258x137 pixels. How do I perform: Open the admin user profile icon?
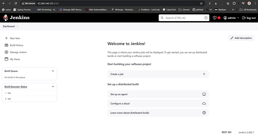[x=225, y=18]
